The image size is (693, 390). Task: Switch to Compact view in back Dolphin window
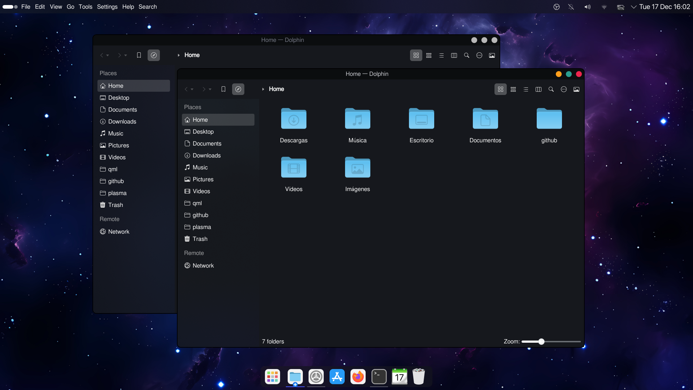pos(429,55)
